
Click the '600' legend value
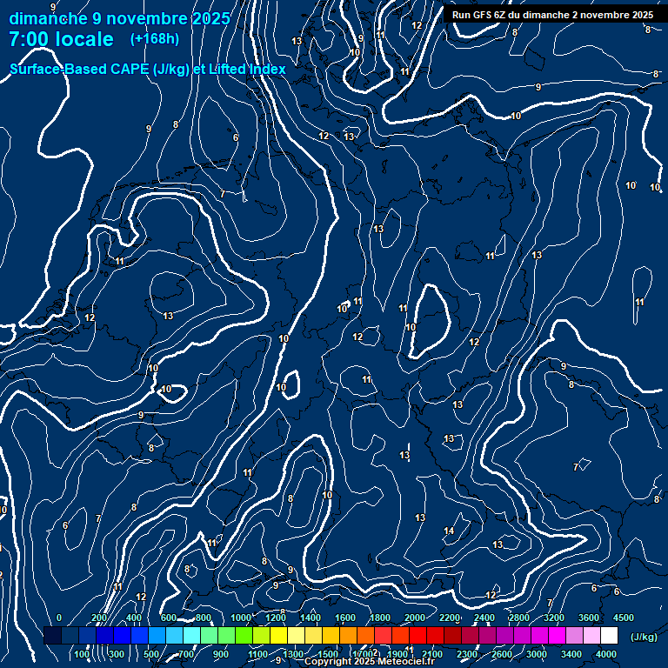[x=168, y=618]
